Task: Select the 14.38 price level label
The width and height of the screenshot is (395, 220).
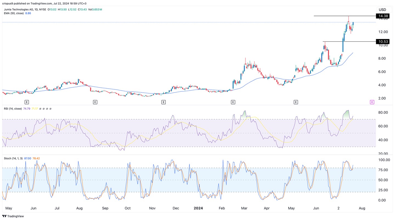Action: pos(383,16)
